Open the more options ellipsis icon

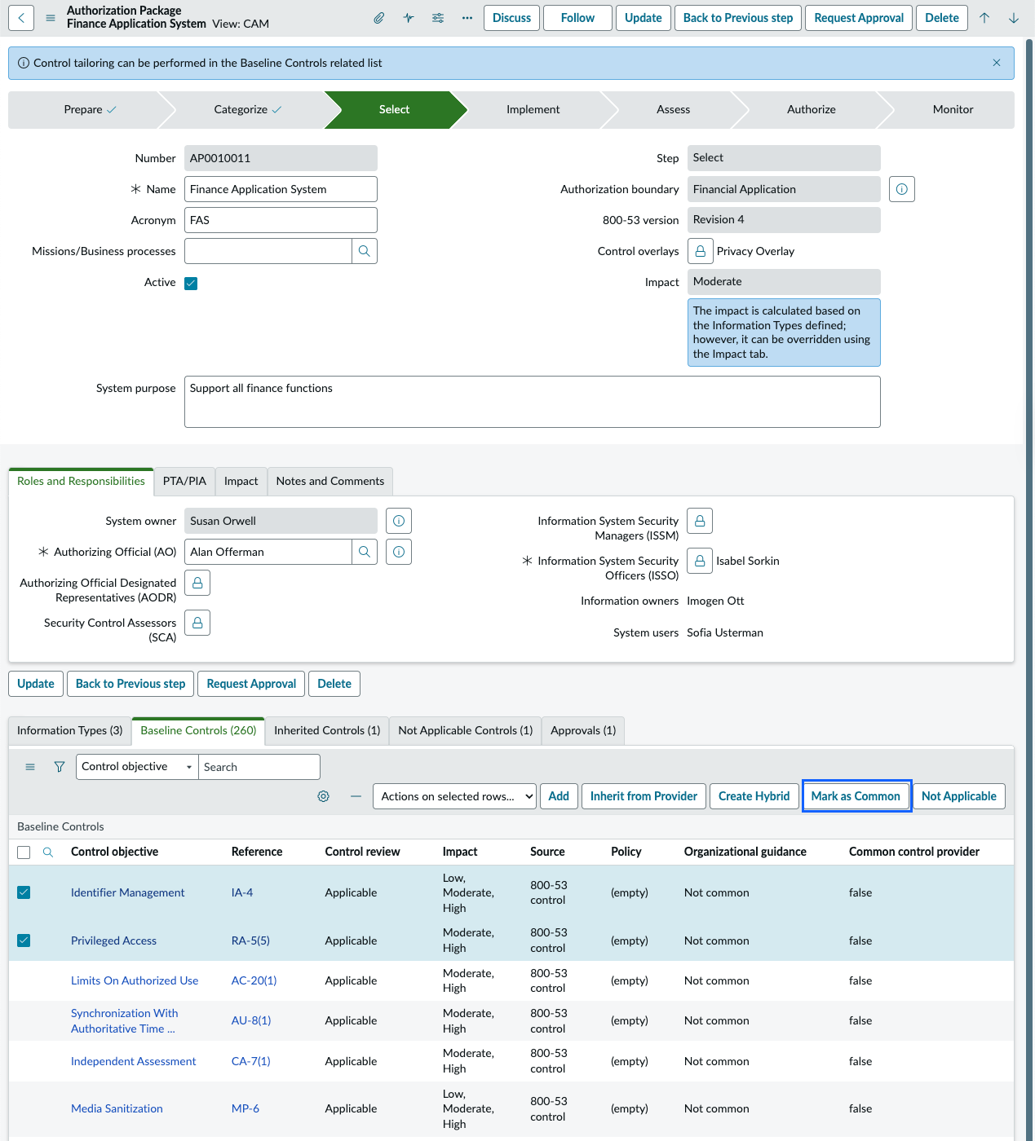click(467, 18)
